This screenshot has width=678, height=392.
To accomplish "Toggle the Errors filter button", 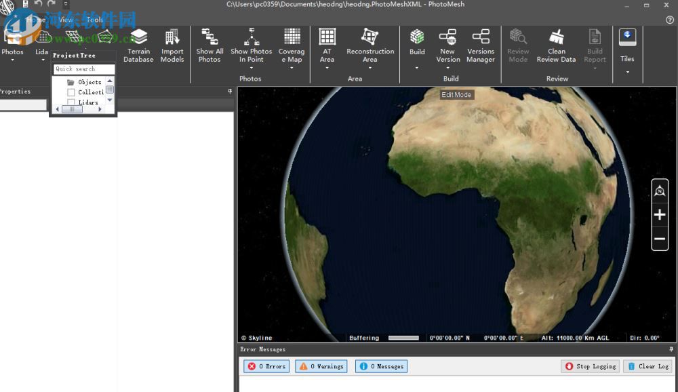I will [x=266, y=366].
